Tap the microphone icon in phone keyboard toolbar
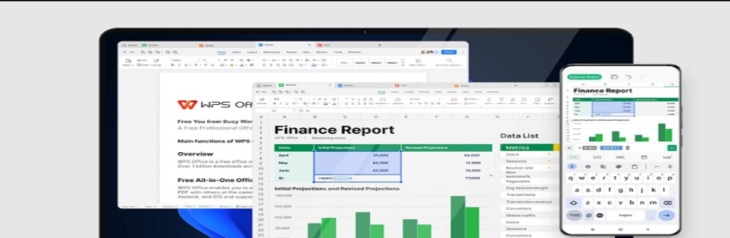Viewport: 730px width, 238px height. pos(670,166)
